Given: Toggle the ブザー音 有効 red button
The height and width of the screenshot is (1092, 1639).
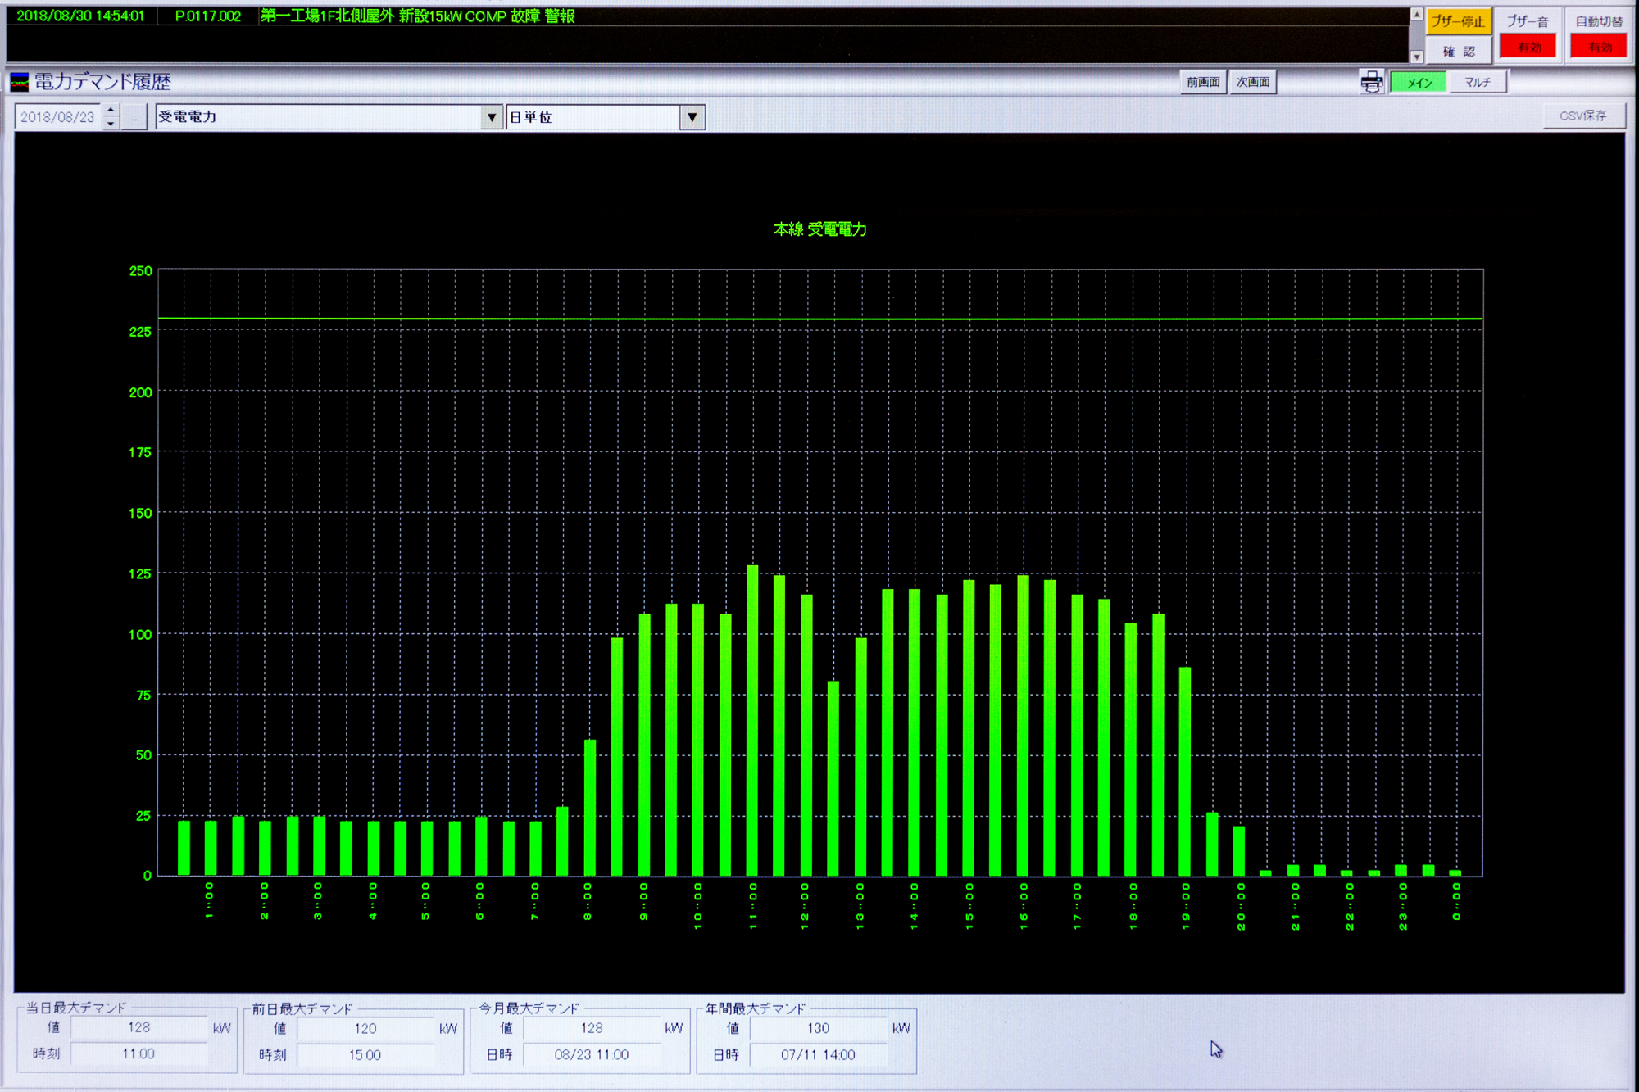Looking at the screenshot, I should [1528, 48].
